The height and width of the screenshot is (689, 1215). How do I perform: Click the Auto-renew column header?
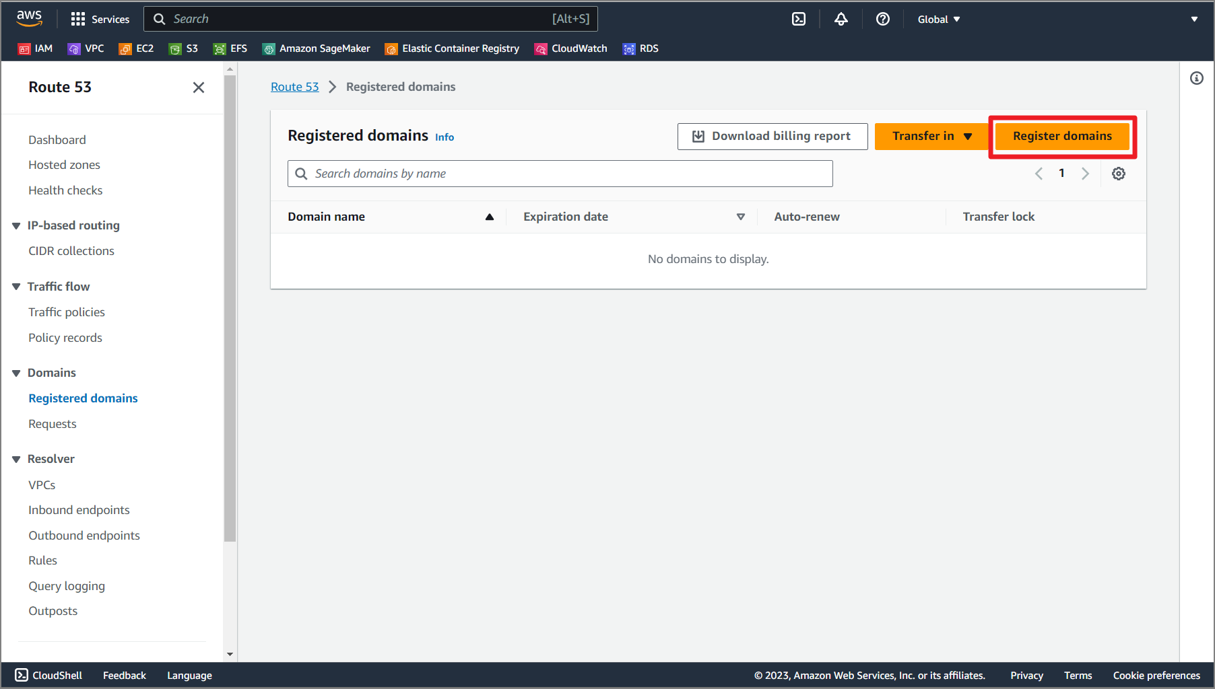807,217
